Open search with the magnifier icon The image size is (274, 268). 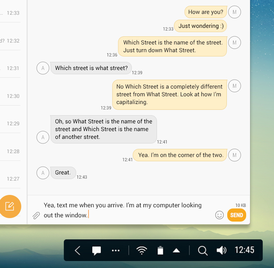[203, 251]
